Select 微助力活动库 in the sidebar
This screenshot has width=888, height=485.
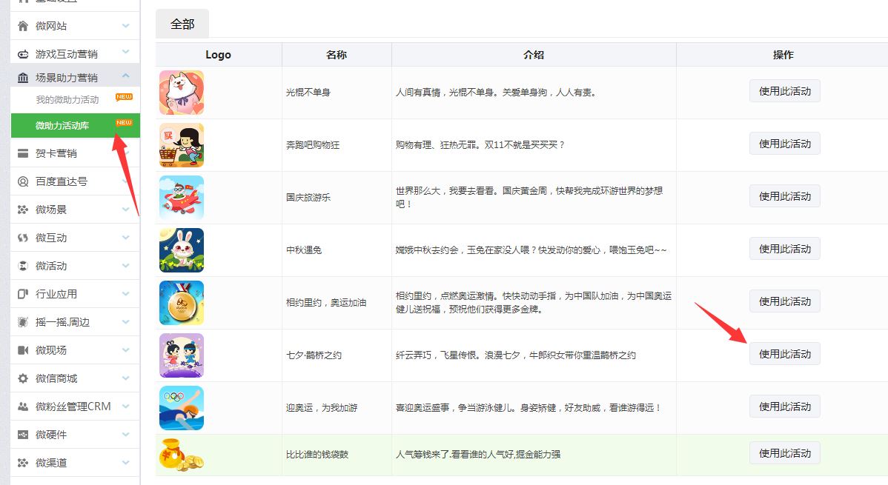(62, 125)
